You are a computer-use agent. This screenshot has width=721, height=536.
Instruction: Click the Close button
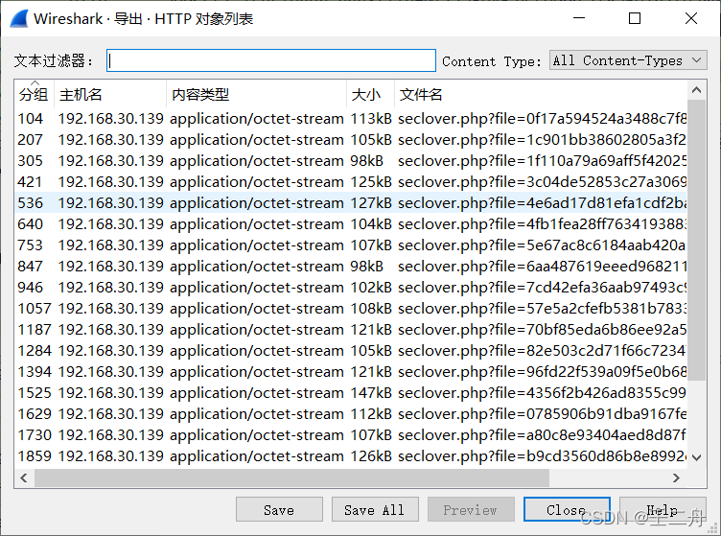pos(567,510)
